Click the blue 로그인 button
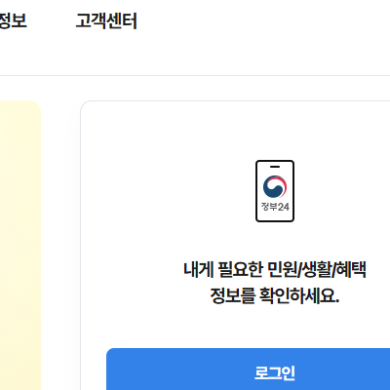390x390 pixels. click(249, 370)
